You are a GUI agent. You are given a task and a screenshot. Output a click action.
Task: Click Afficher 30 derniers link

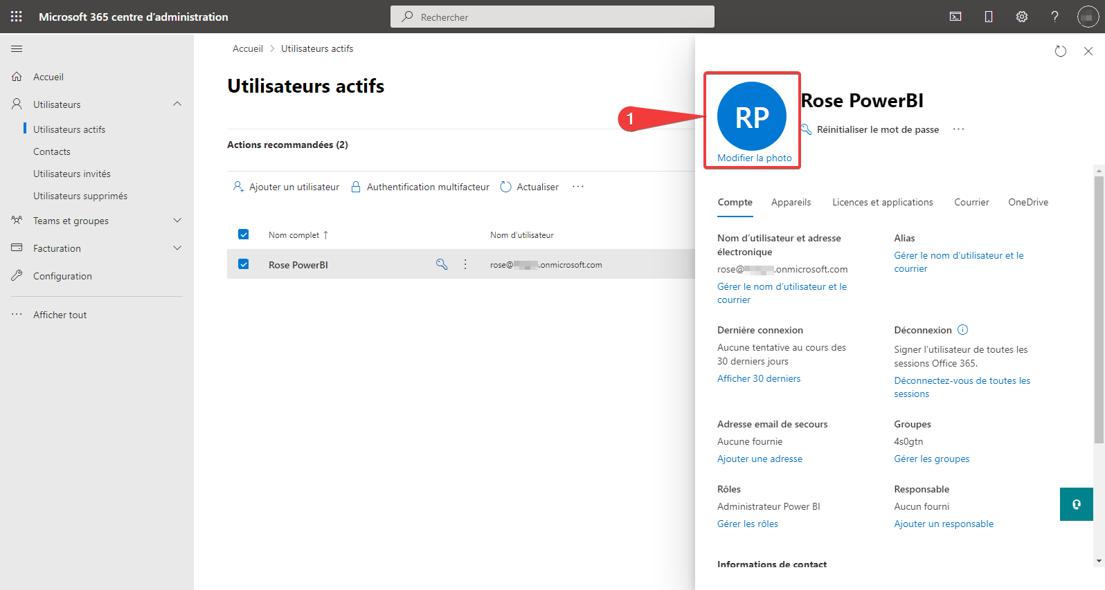[x=759, y=378]
